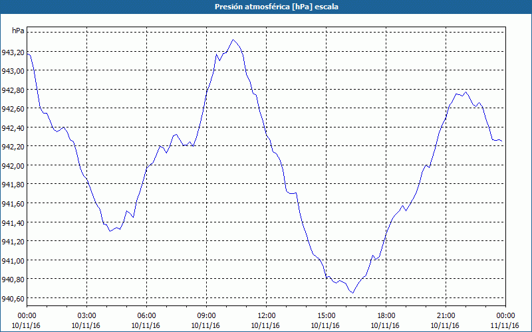Select the 11/11/16 date label
The width and height of the screenshot is (532, 332).
(x=505, y=325)
